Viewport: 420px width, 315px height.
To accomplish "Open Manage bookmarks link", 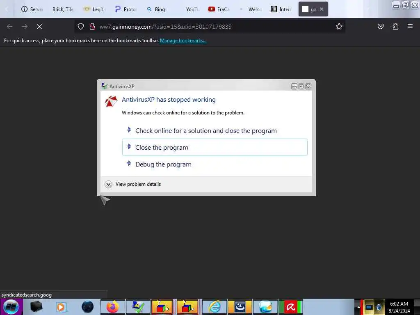I will (183, 41).
